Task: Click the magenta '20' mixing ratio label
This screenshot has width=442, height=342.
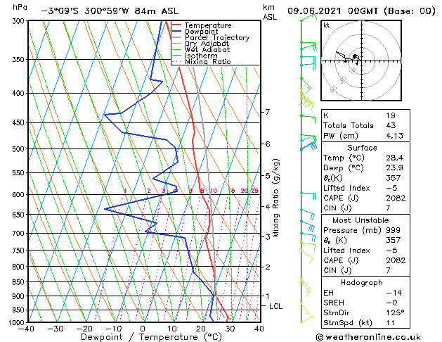Action: pyautogui.click(x=244, y=191)
